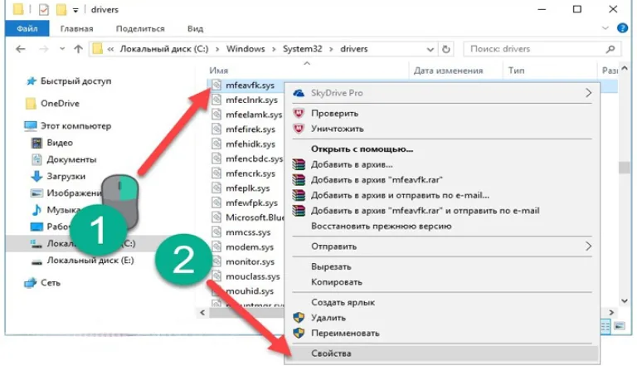Select the mfewfpk.sys file

pos(251,203)
